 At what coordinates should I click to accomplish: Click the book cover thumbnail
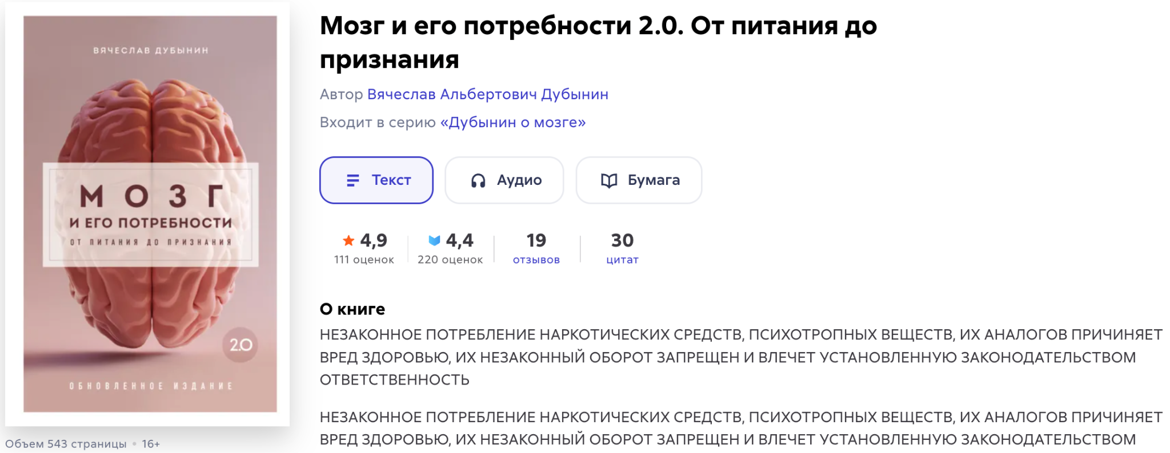coord(150,214)
